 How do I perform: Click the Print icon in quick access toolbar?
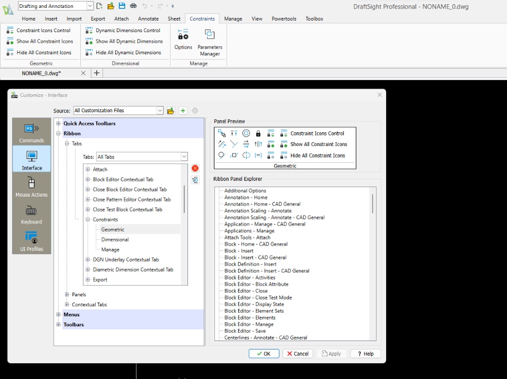[133, 6]
